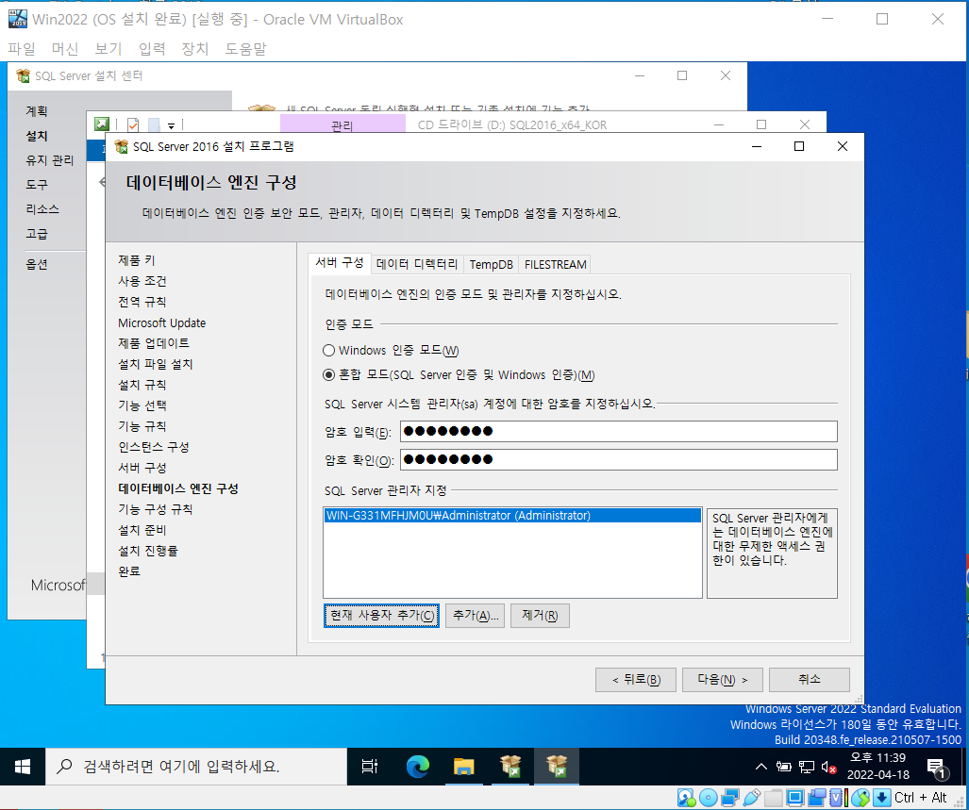The image size is (969, 810).
Task: Click VirtualBox recording status icon
Action: [817, 797]
